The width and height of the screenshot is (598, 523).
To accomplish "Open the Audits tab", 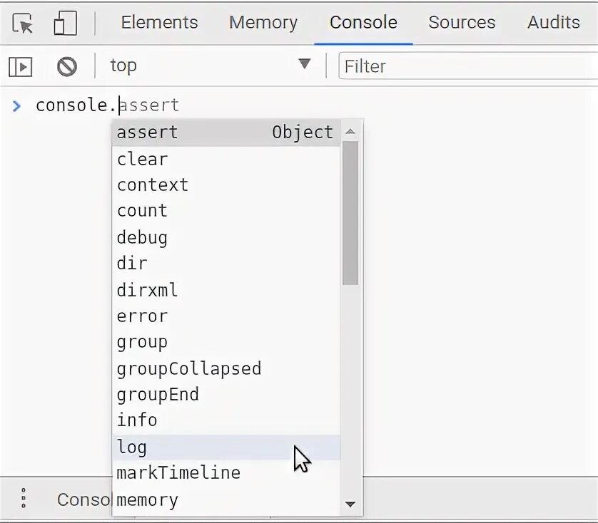I will coord(553,22).
